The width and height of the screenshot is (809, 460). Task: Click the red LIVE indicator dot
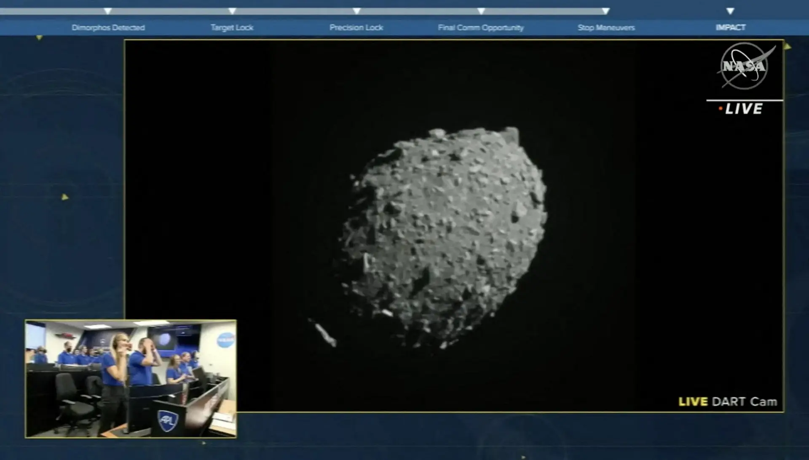721,109
